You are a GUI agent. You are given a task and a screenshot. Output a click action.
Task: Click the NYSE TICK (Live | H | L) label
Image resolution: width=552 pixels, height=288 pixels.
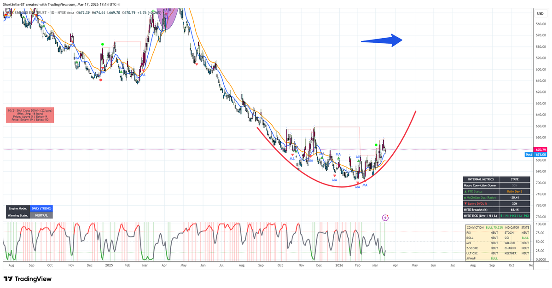[x=481, y=216]
